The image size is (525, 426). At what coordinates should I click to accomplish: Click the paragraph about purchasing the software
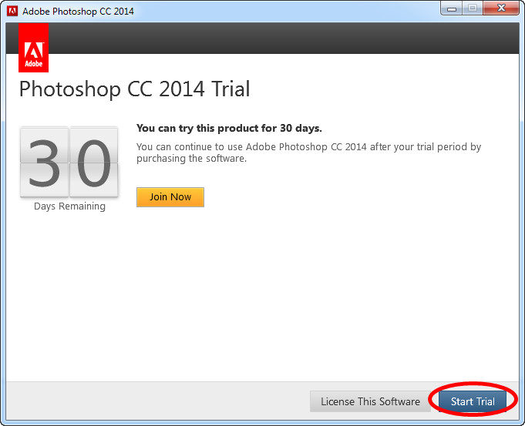pos(308,153)
